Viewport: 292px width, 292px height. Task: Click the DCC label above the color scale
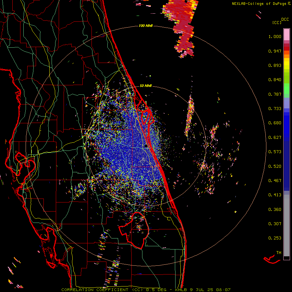pyautogui.click(x=285, y=19)
